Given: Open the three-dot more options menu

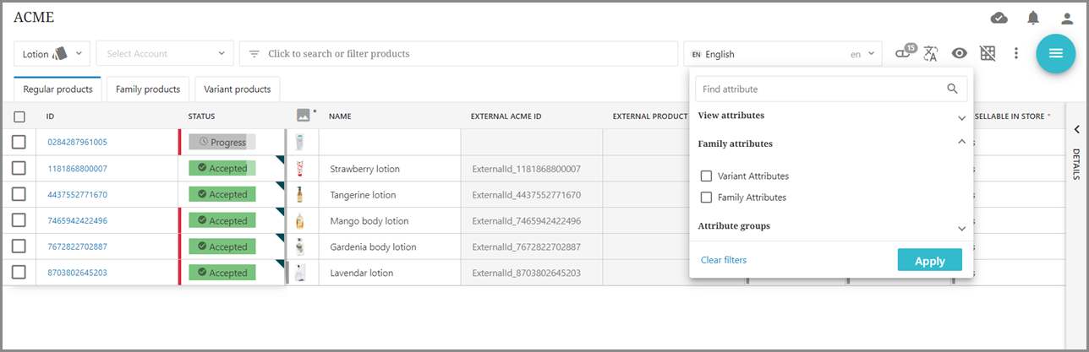Looking at the screenshot, I should 1016,53.
